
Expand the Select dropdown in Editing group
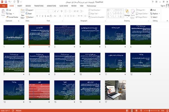click(154, 17)
